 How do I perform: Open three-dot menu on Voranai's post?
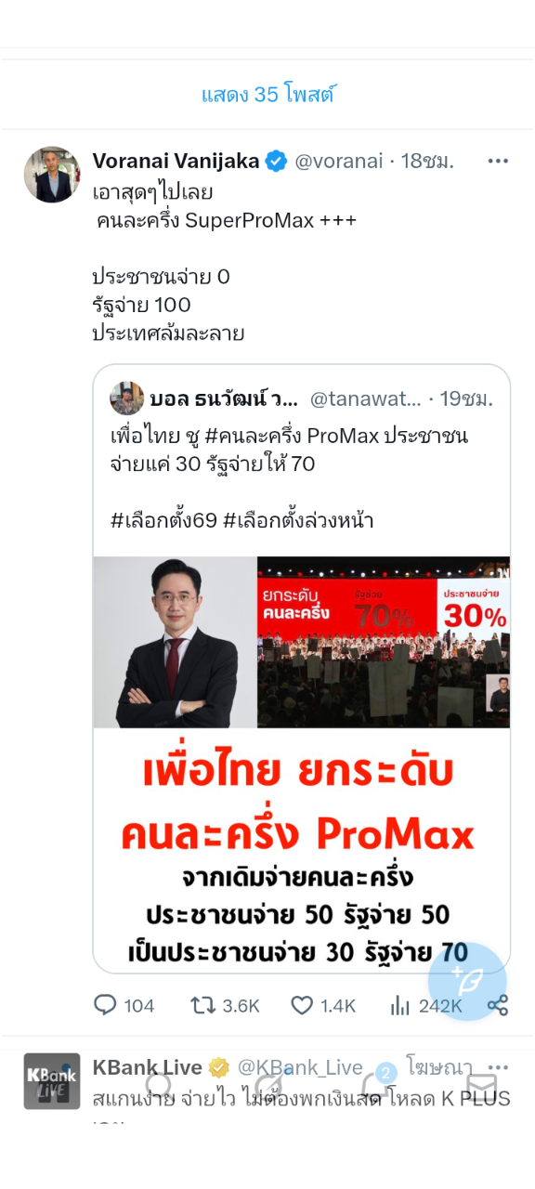[498, 161]
